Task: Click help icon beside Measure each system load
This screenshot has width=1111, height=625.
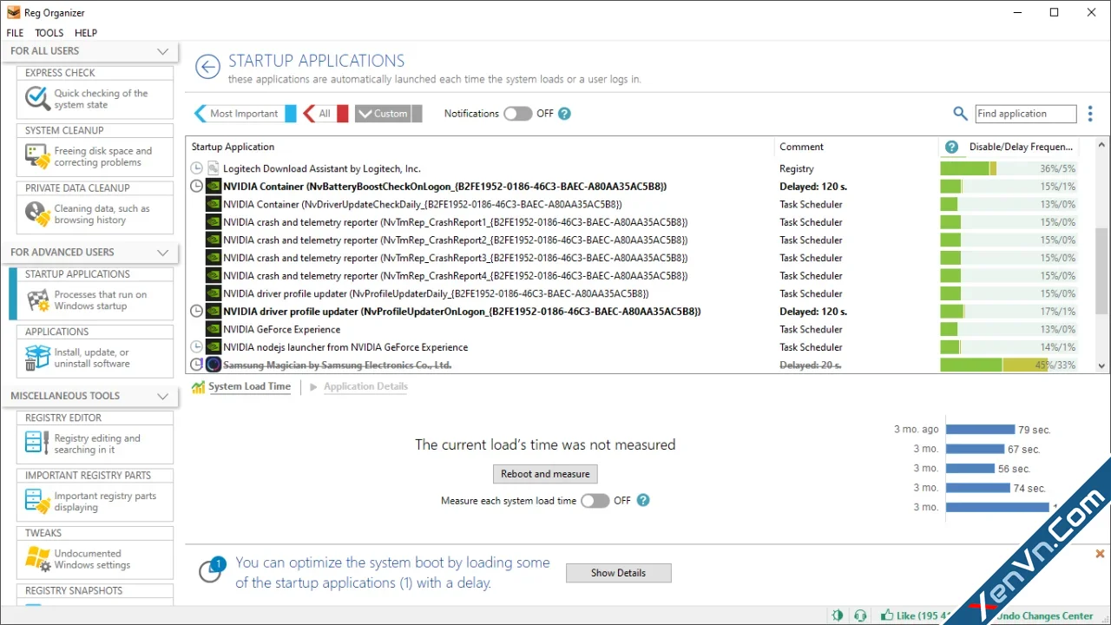Action: 642,500
